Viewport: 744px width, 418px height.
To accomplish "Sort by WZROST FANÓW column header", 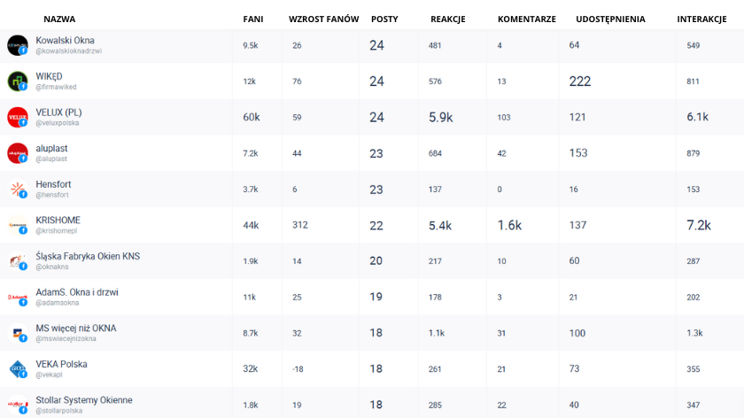I will [323, 19].
